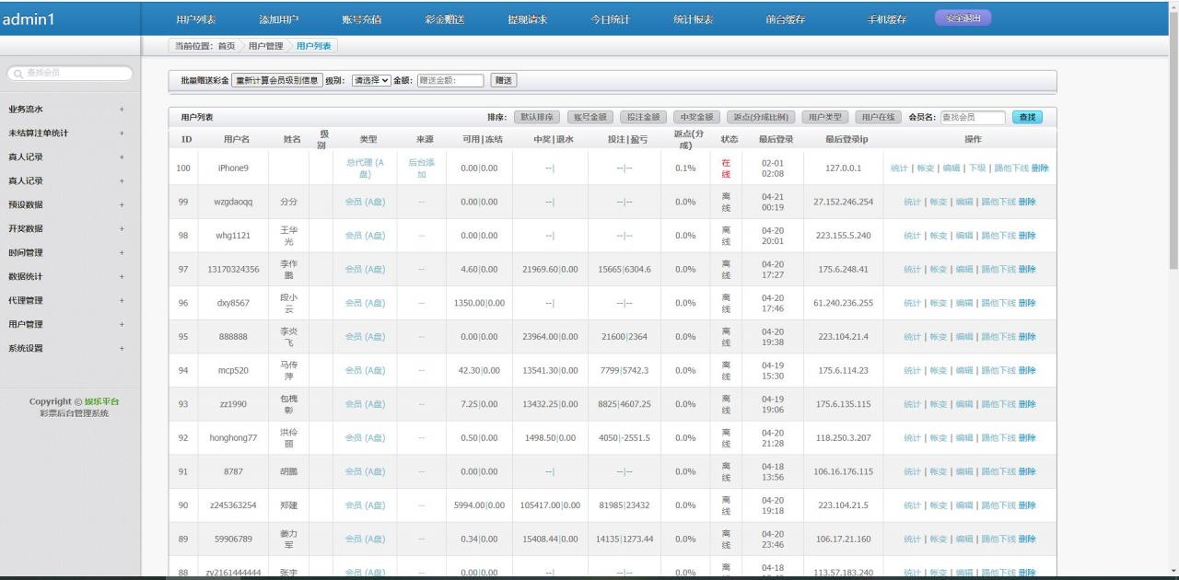Open 统计报表 from the top navigation
This screenshot has width=1179, height=580.
693,19
